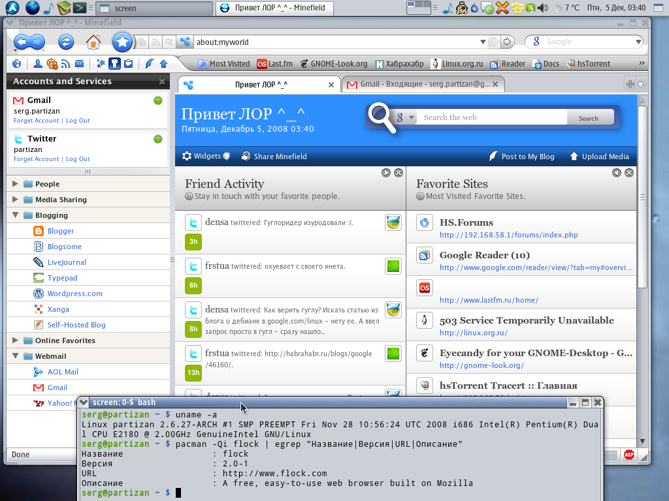Launch the terminal icon in top panel
Image resolution: width=669 pixels, height=501 pixels.
79,8
